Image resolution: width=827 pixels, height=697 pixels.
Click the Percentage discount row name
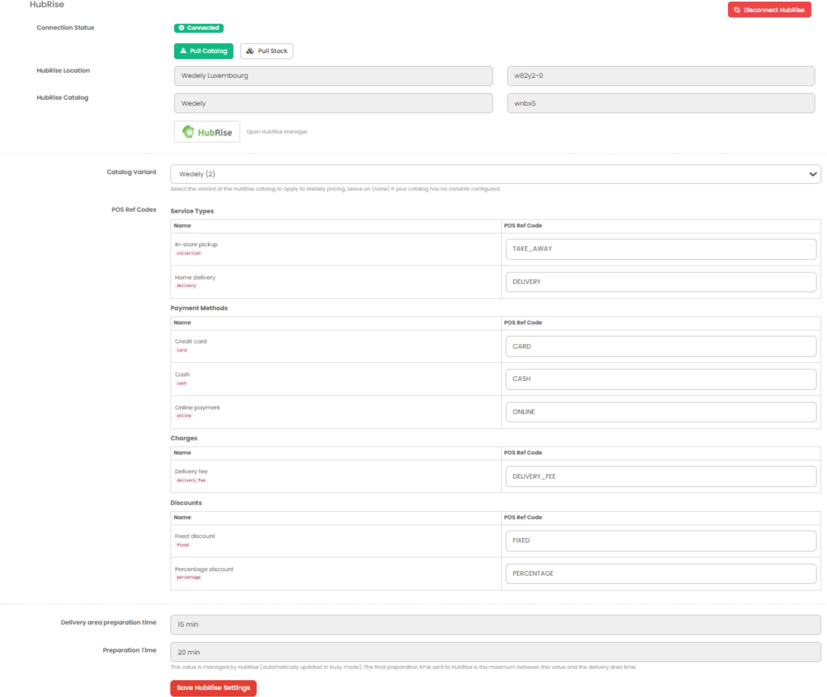[204, 569]
